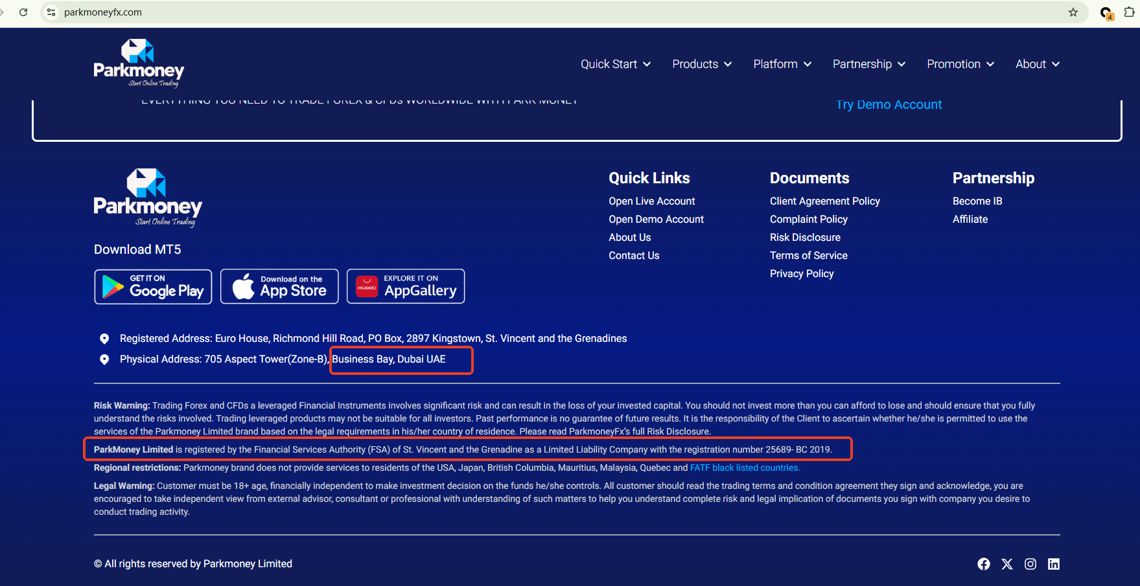Image resolution: width=1140 pixels, height=586 pixels.
Task: Click the Parkmoney logo in the header
Action: pos(139,63)
